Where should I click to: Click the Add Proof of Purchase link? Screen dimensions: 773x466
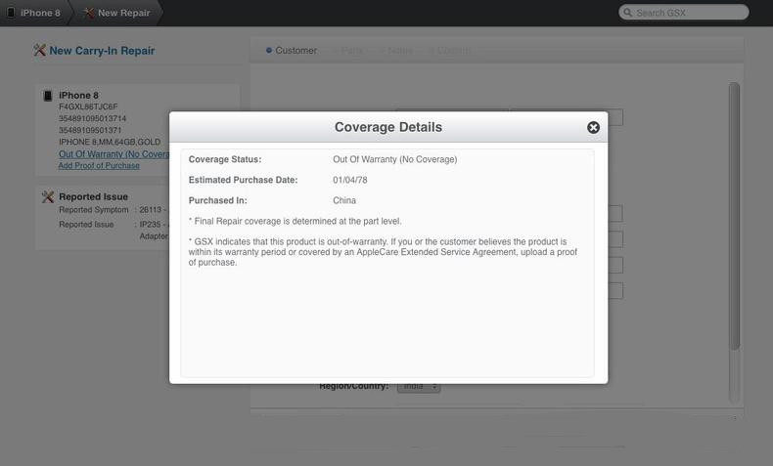(99, 166)
